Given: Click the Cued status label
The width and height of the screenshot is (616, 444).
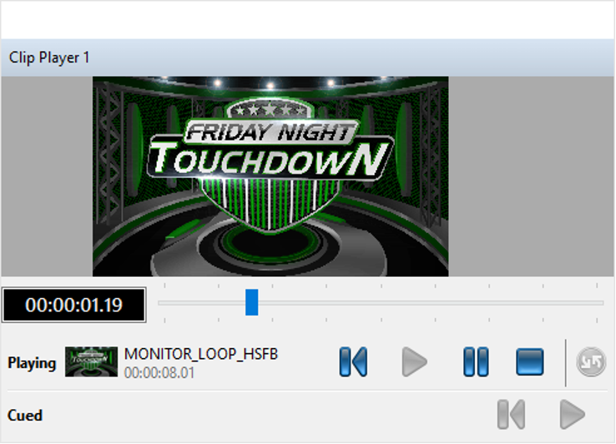Looking at the screenshot, I should 25,415.
